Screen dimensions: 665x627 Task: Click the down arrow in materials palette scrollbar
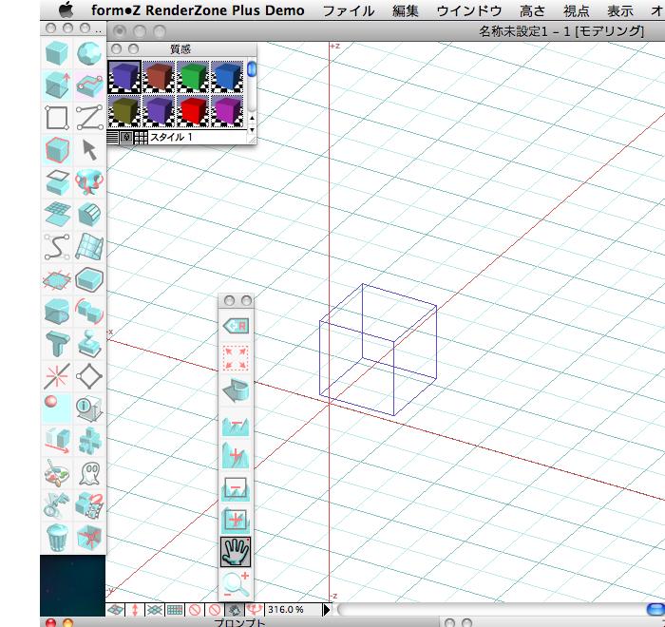[x=252, y=129]
